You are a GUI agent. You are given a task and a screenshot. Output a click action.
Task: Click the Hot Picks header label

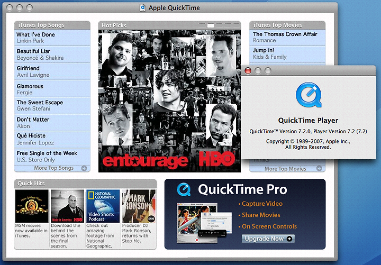point(114,25)
